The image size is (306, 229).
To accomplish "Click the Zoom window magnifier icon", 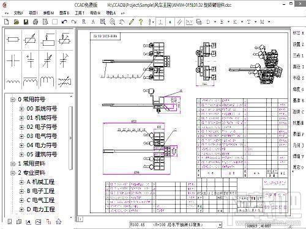I will 103,21.
